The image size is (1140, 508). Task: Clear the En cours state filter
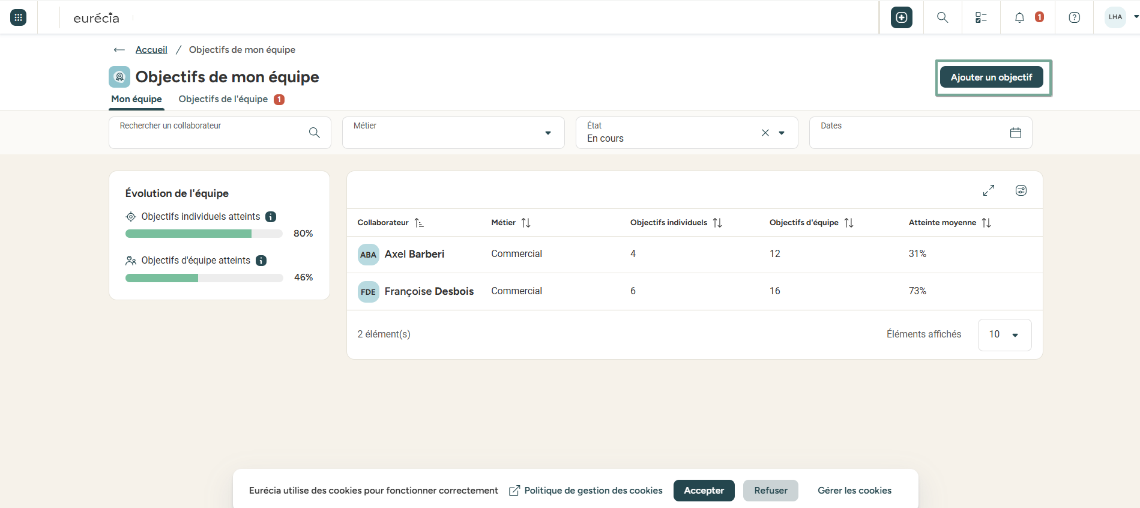tap(765, 133)
